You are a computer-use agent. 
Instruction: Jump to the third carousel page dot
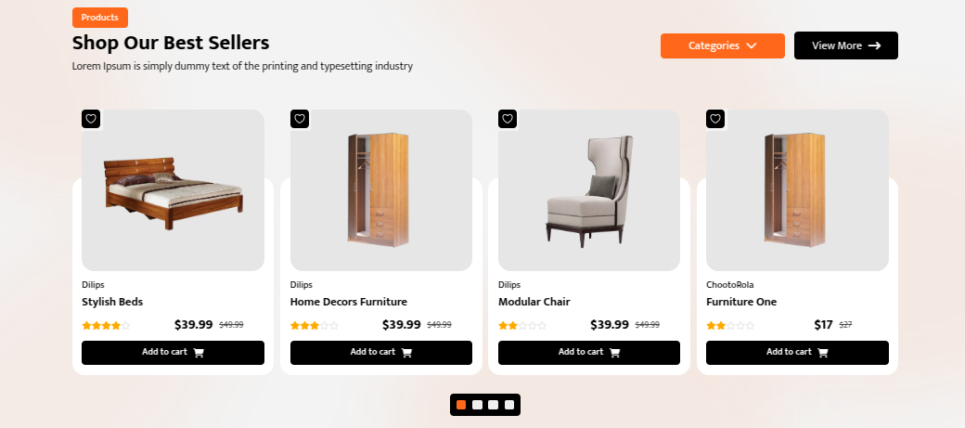point(493,405)
